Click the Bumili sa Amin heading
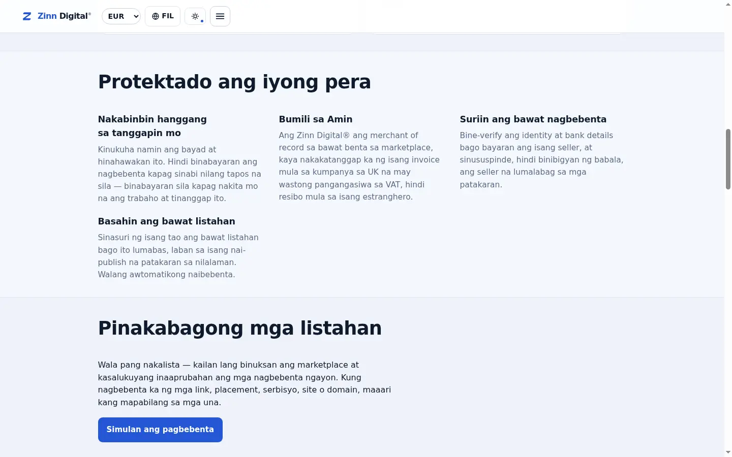732x457 pixels. [x=316, y=119]
